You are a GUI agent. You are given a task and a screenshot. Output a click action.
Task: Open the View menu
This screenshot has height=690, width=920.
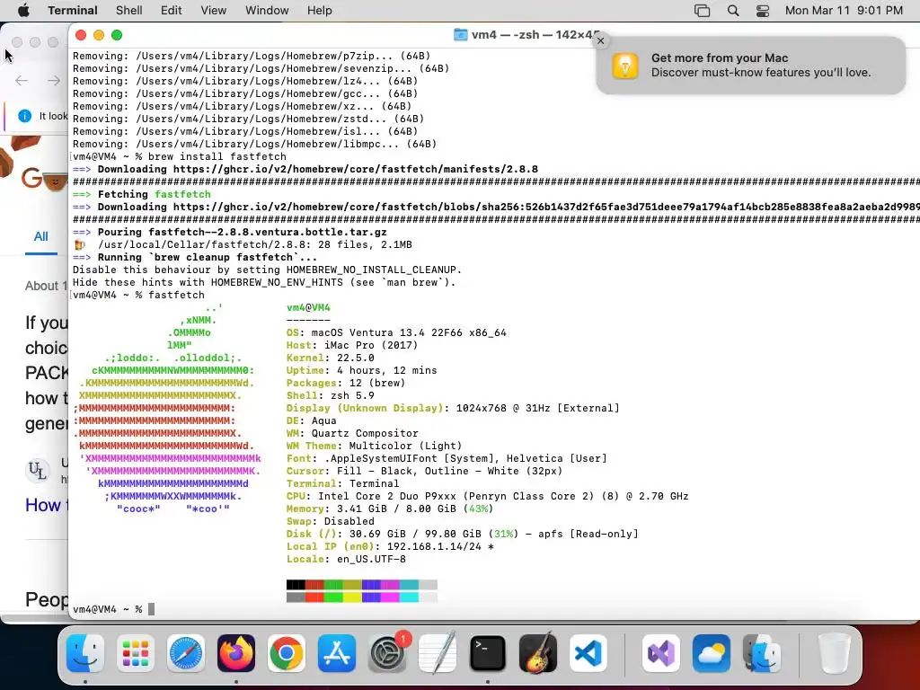coord(214,11)
